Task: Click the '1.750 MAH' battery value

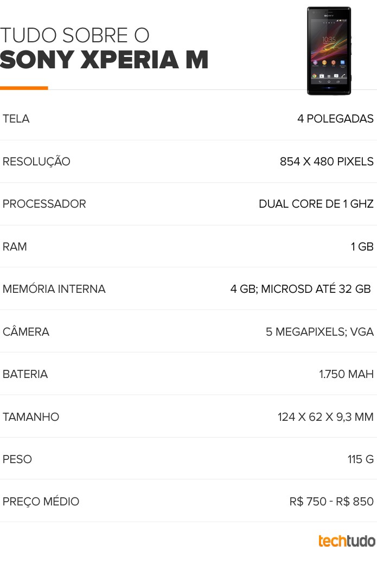Action: coord(346,374)
